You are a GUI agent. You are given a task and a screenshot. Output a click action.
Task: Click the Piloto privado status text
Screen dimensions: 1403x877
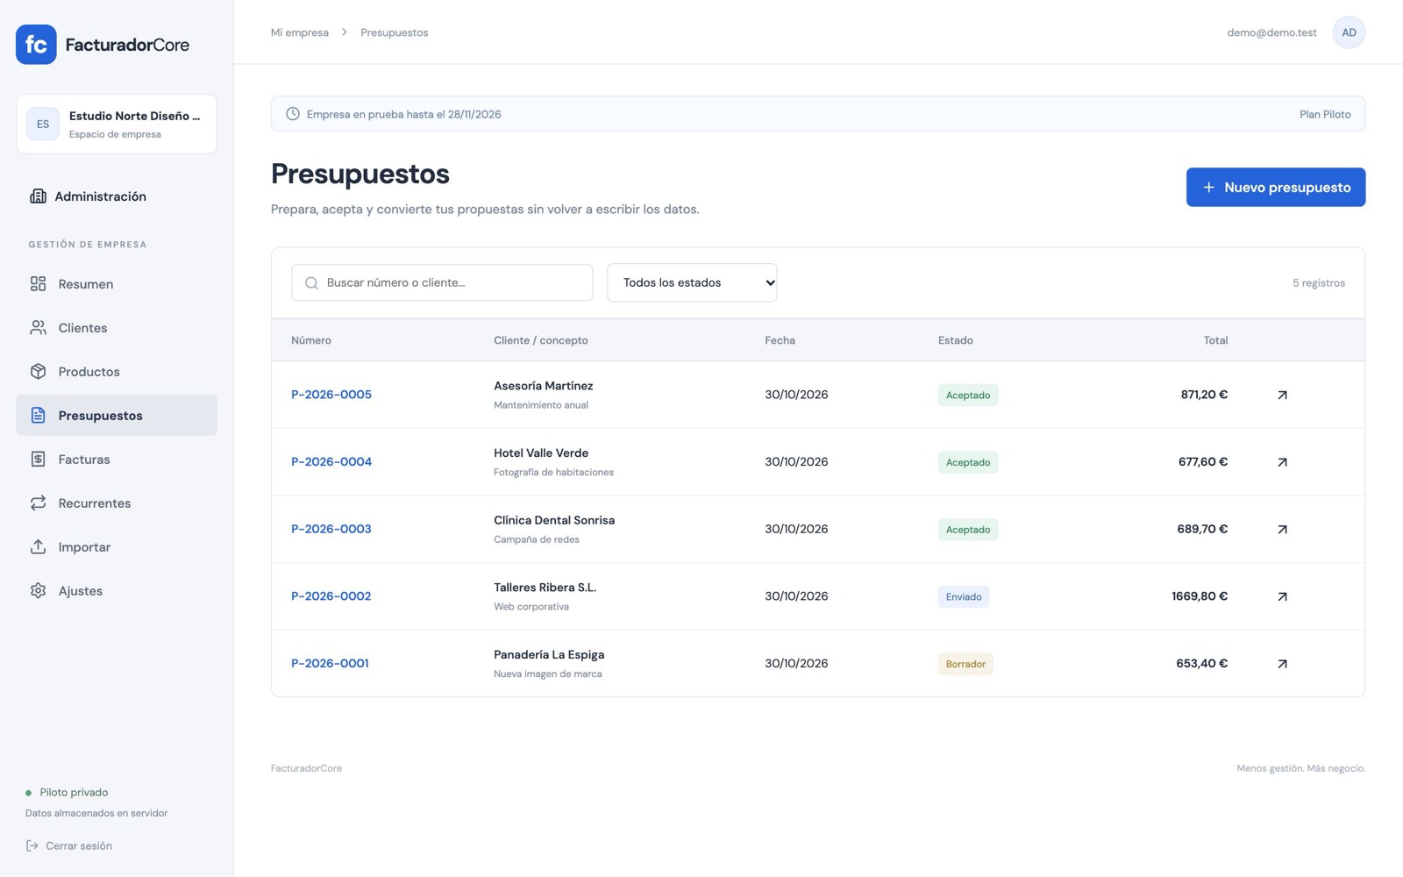pos(74,793)
